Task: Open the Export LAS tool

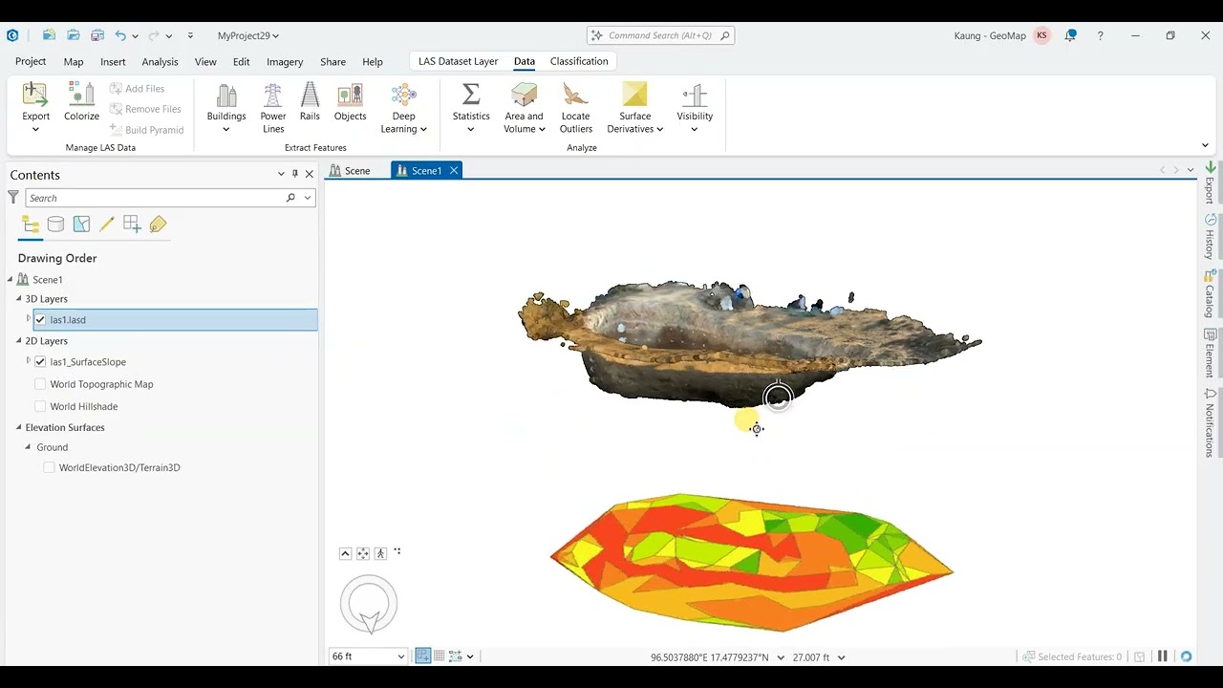Action: 35,106
